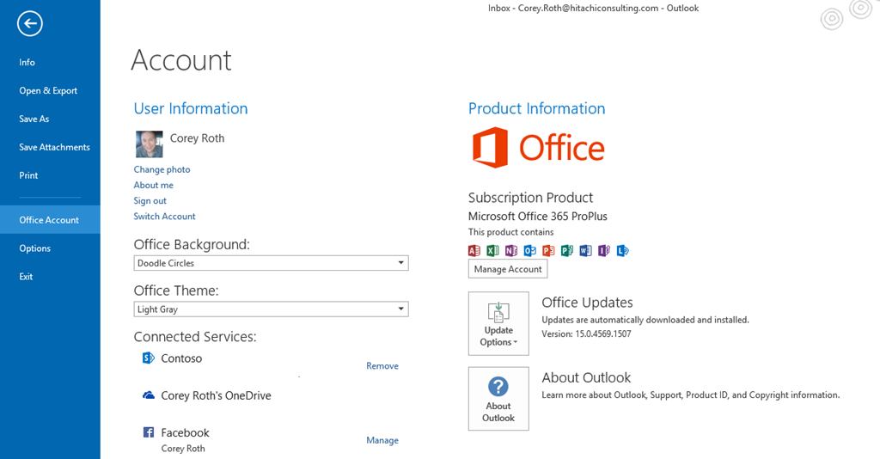This screenshot has height=459, width=880.
Task: Click the back arrow circle icon
Action: point(30,23)
